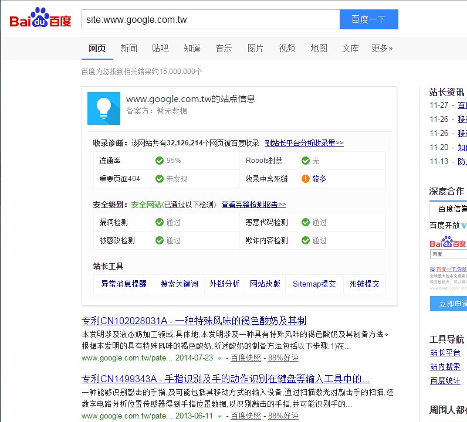Click green check icon next to 95%
The image size is (467, 422).
(160, 161)
